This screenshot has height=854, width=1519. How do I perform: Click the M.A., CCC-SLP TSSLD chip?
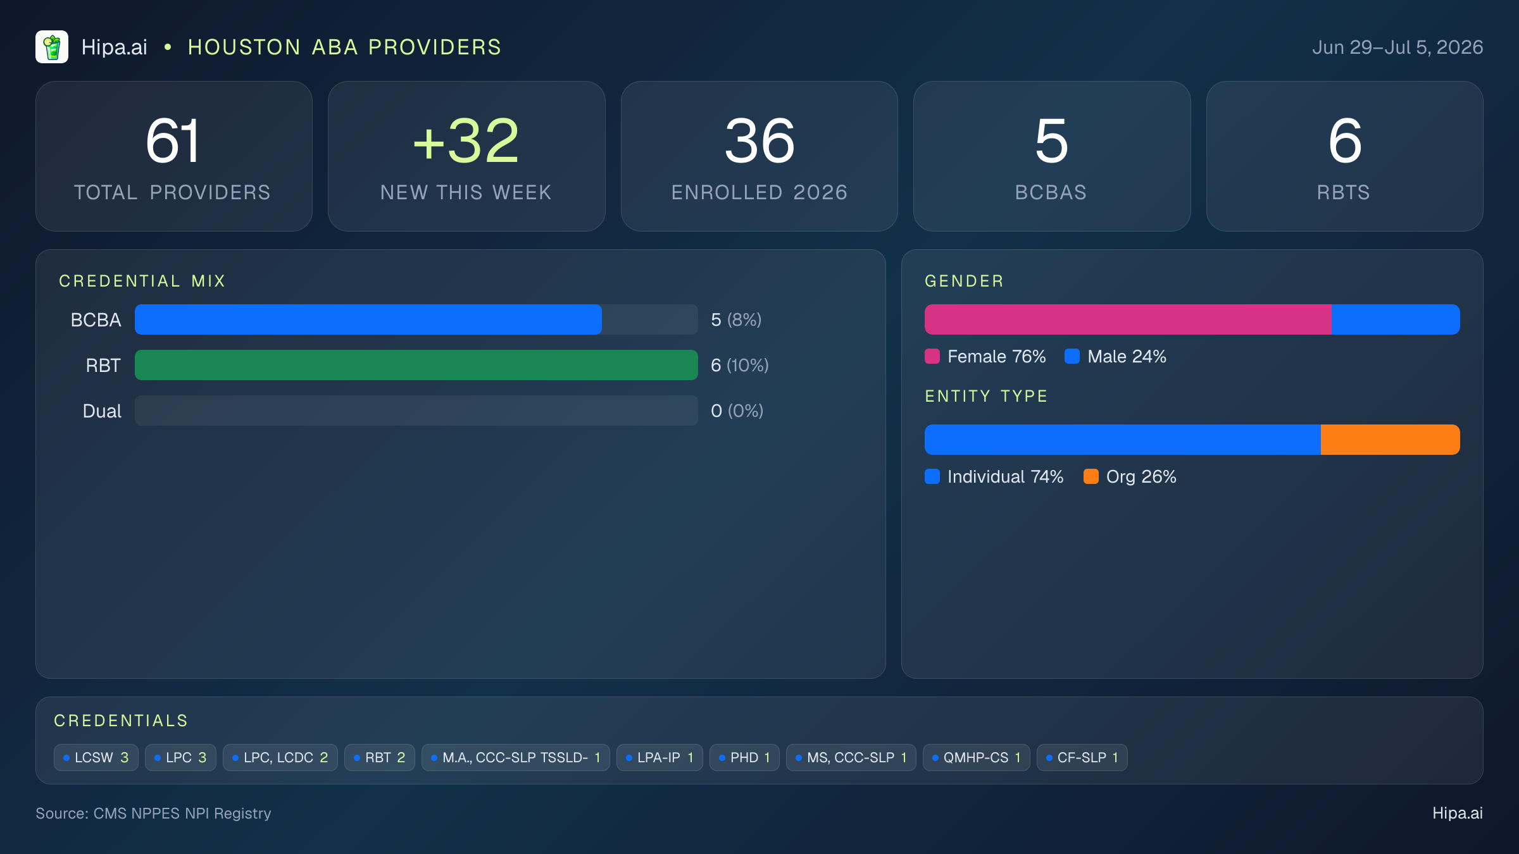[x=516, y=757]
